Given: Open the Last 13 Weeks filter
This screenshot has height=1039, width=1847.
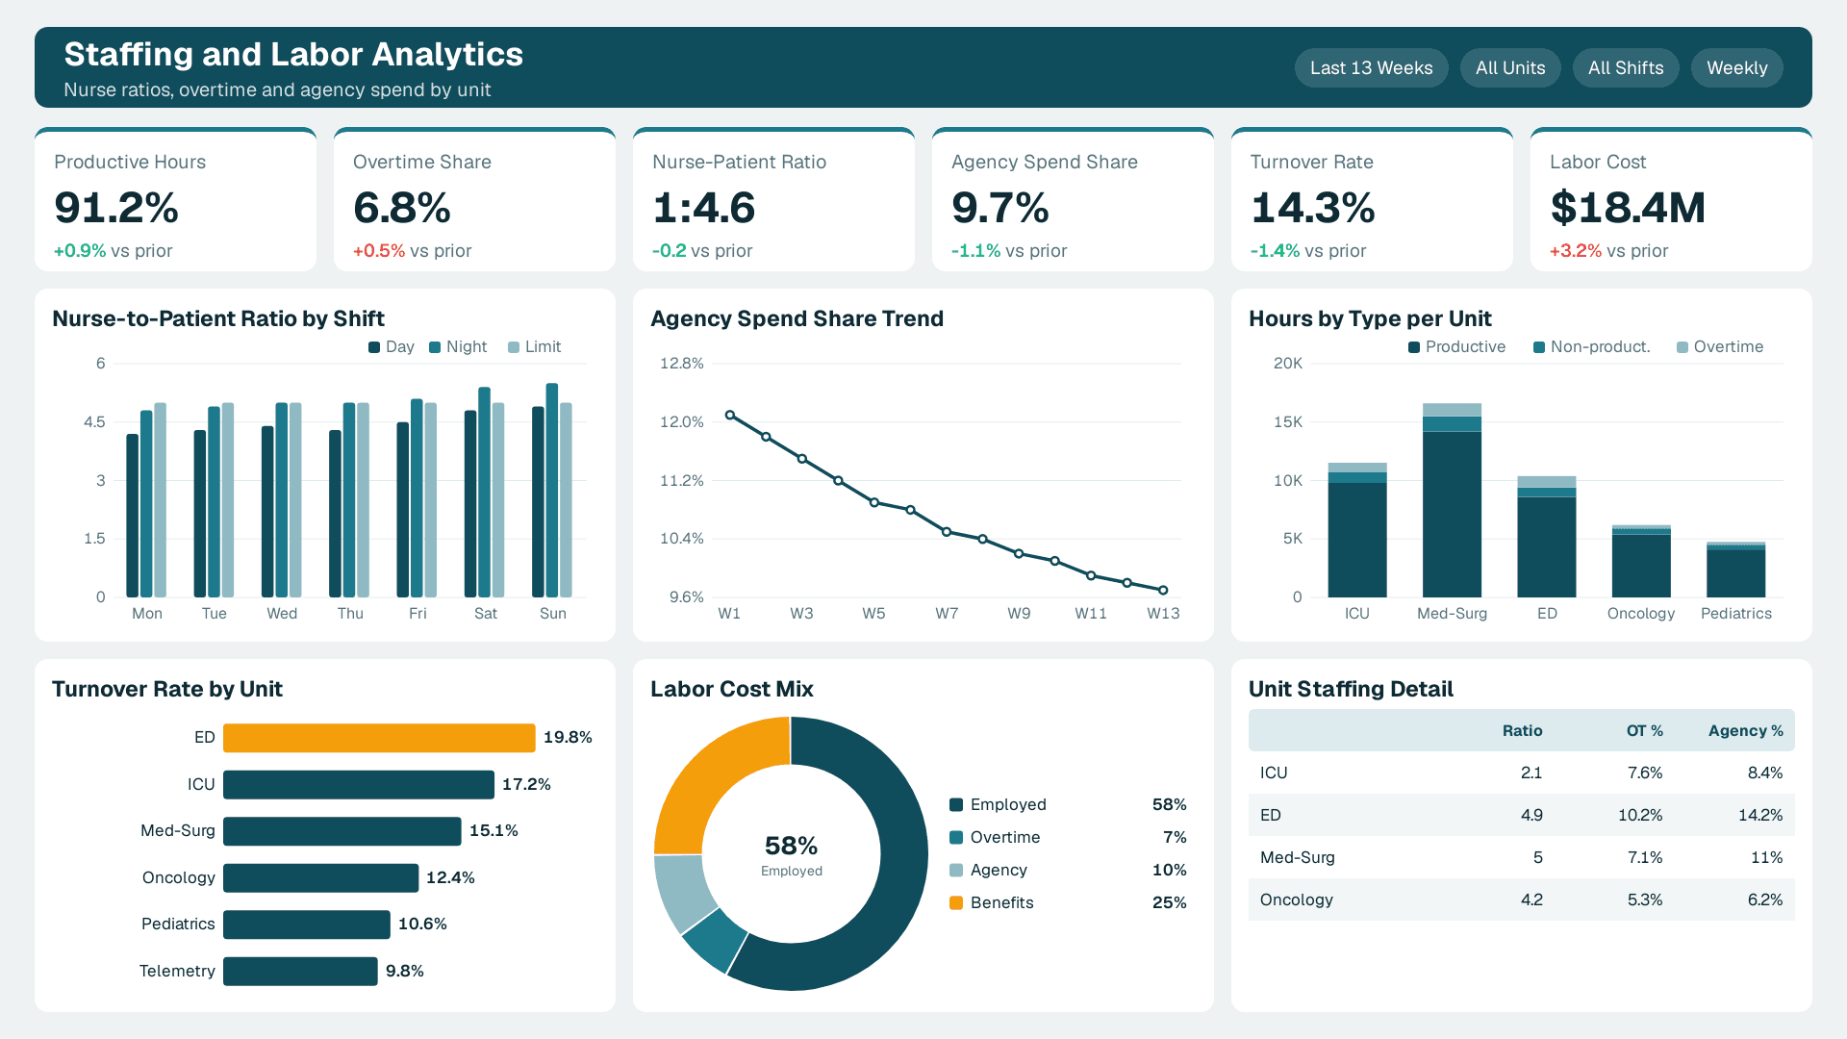Looking at the screenshot, I should (x=1371, y=68).
